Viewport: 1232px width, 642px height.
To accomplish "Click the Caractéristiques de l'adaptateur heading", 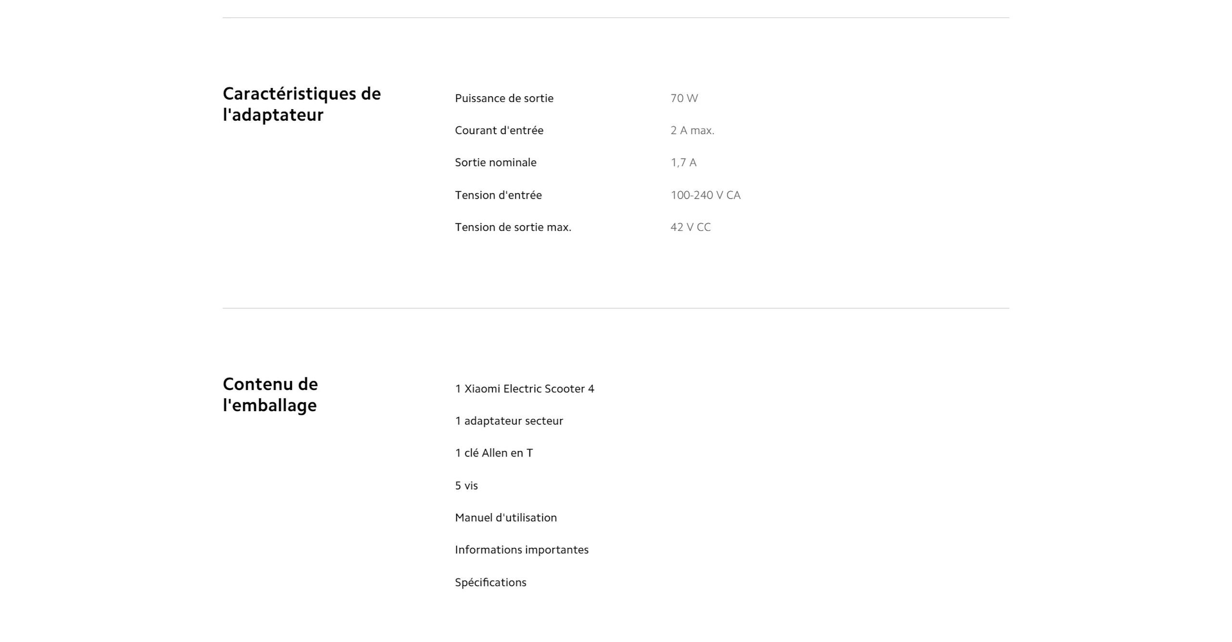I will click(302, 104).
